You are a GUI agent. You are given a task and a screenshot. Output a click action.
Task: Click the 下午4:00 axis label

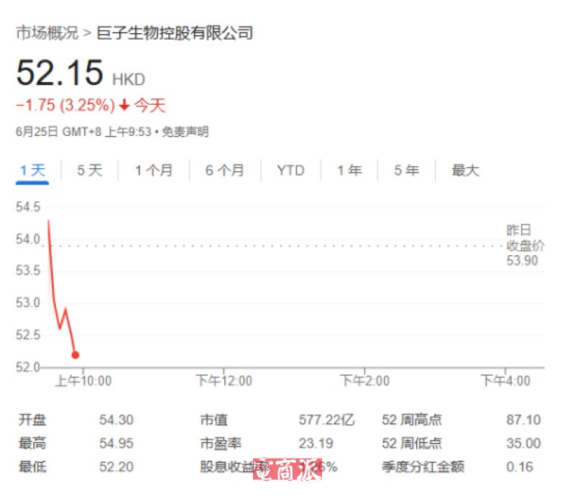(506, 381)
